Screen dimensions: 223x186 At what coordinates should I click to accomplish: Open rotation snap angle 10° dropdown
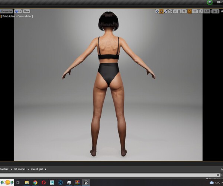pos(195,12)
